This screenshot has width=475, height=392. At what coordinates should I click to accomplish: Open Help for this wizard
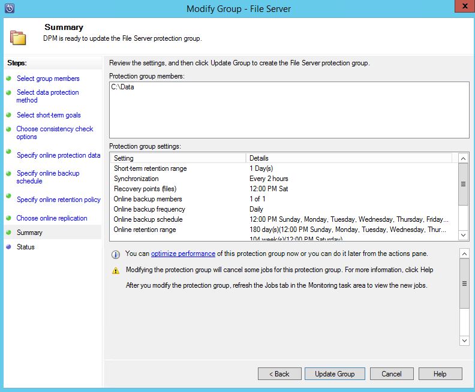[x=440, y=374]
